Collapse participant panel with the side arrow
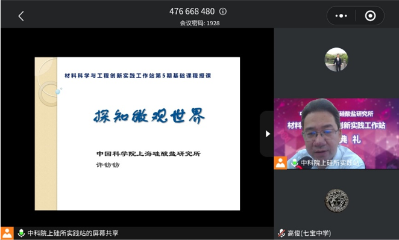This screenshot has height=240, width=399. pyautogui.click(x=268, y=134)
